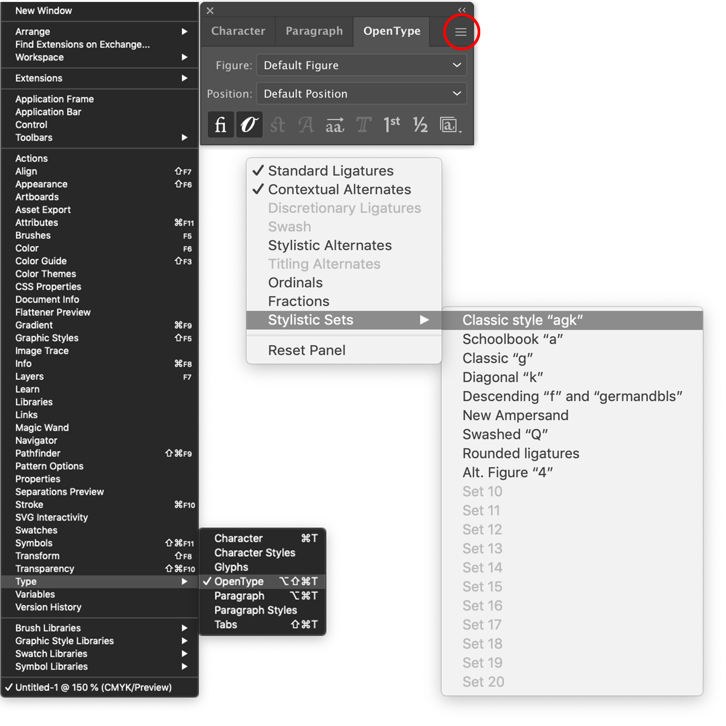The height and width of the screenshot is (726, 726).
Task: Click Reset Panel in panel menu
Action: pyautogui.click(x=344, y=350)
